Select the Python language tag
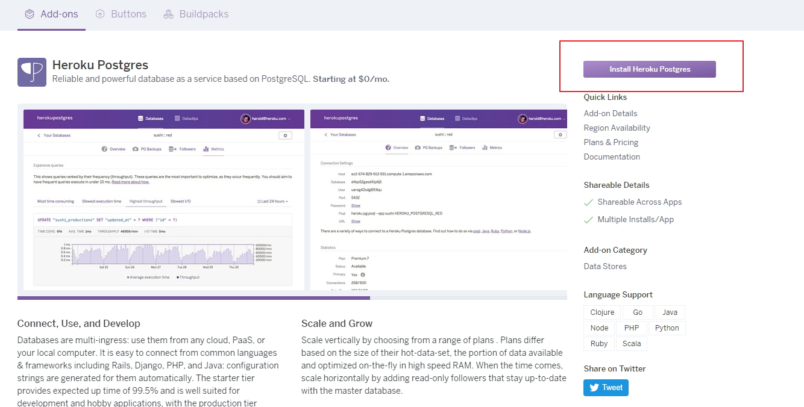This screenshot has height=407, width=804. 667,328
